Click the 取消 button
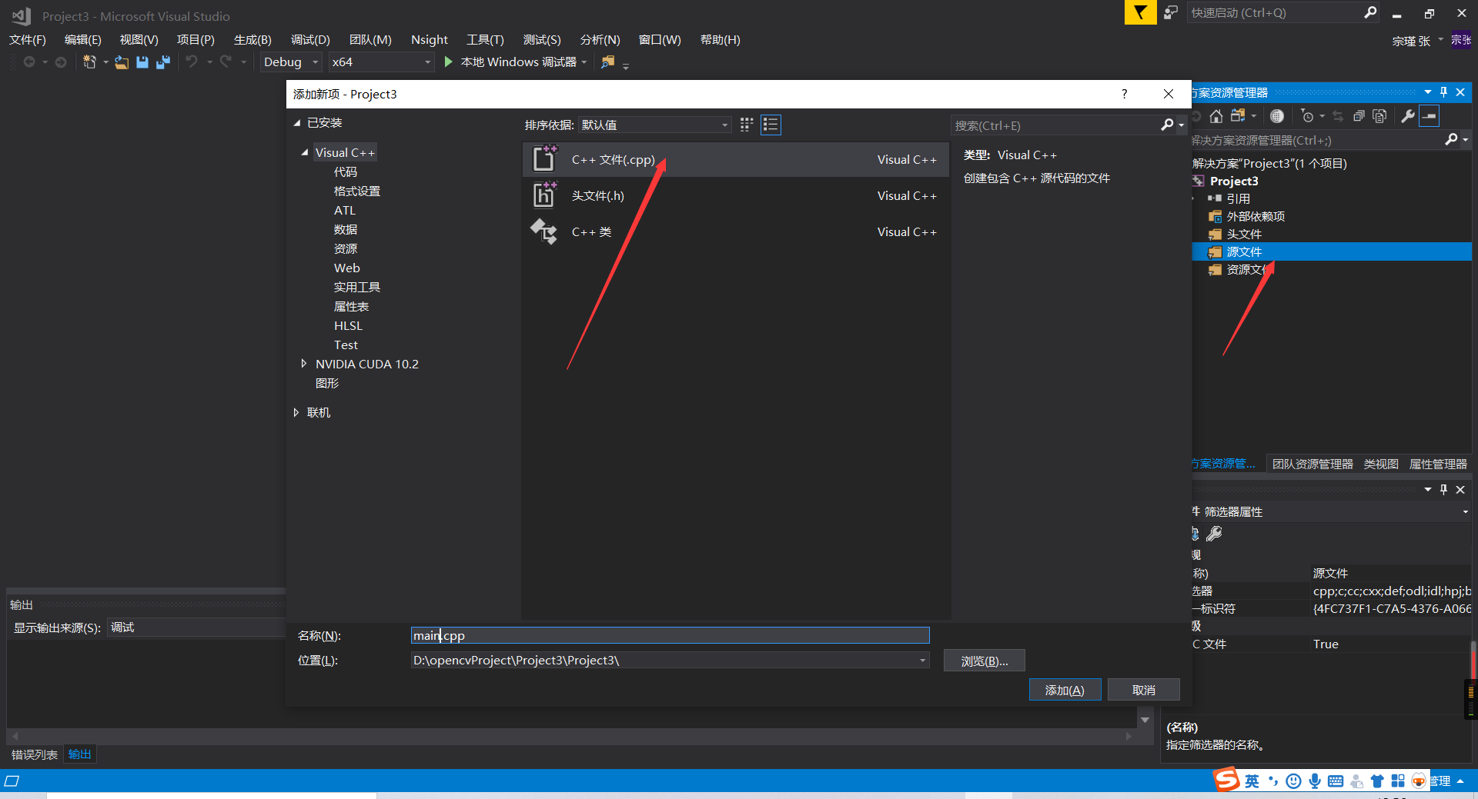 pos(1143,690)
